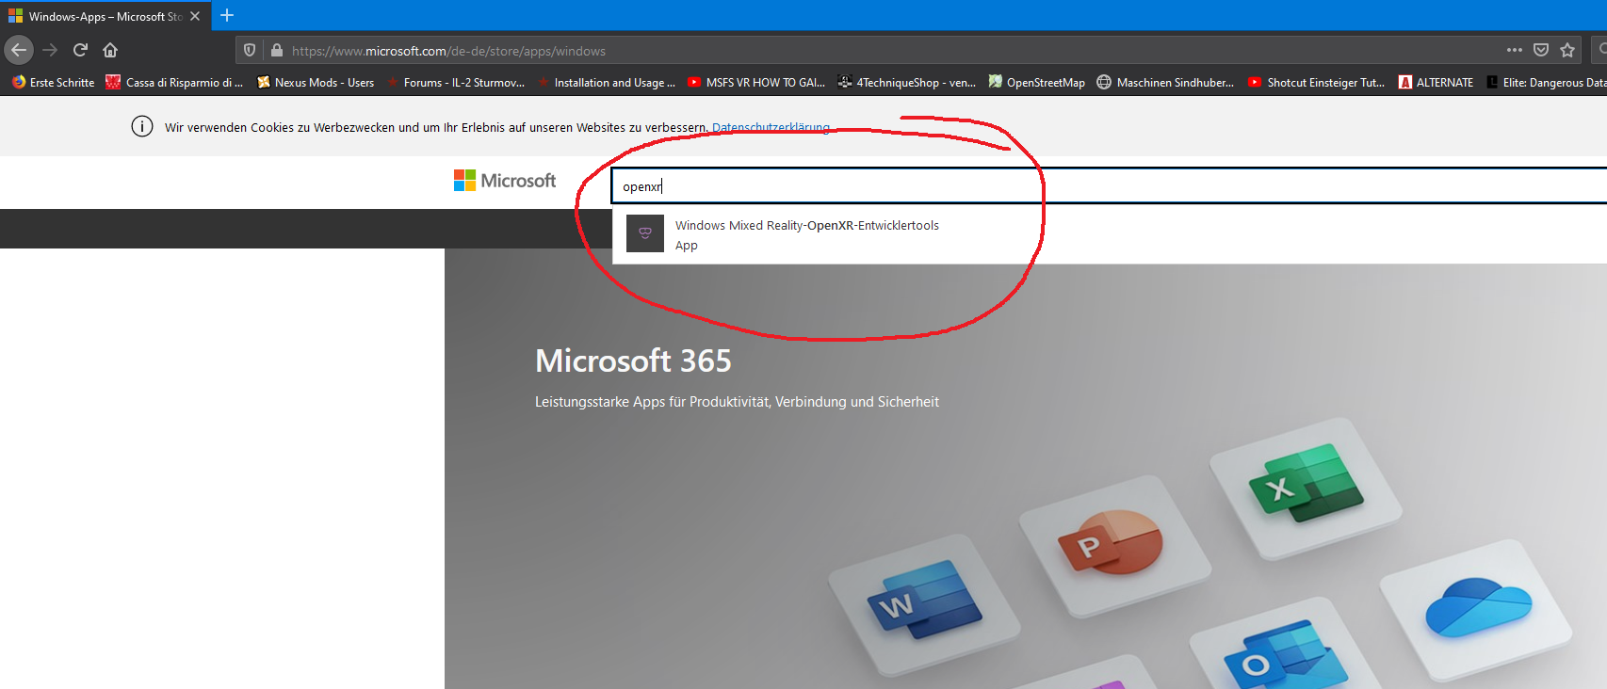This screenshot has width=1607, height=689.
Task: Open Datenschutzerklärung link
Action: tap(771, 127)
